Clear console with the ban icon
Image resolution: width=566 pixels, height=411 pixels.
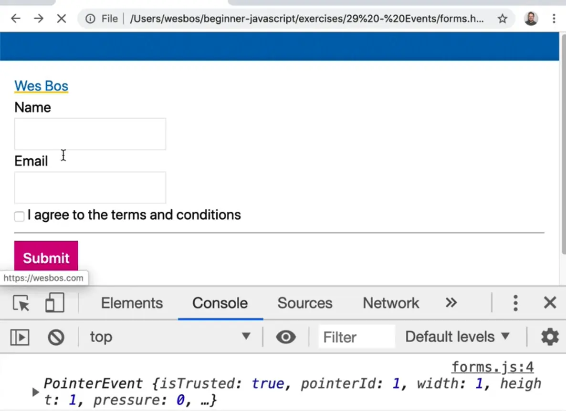click(56, 338)
